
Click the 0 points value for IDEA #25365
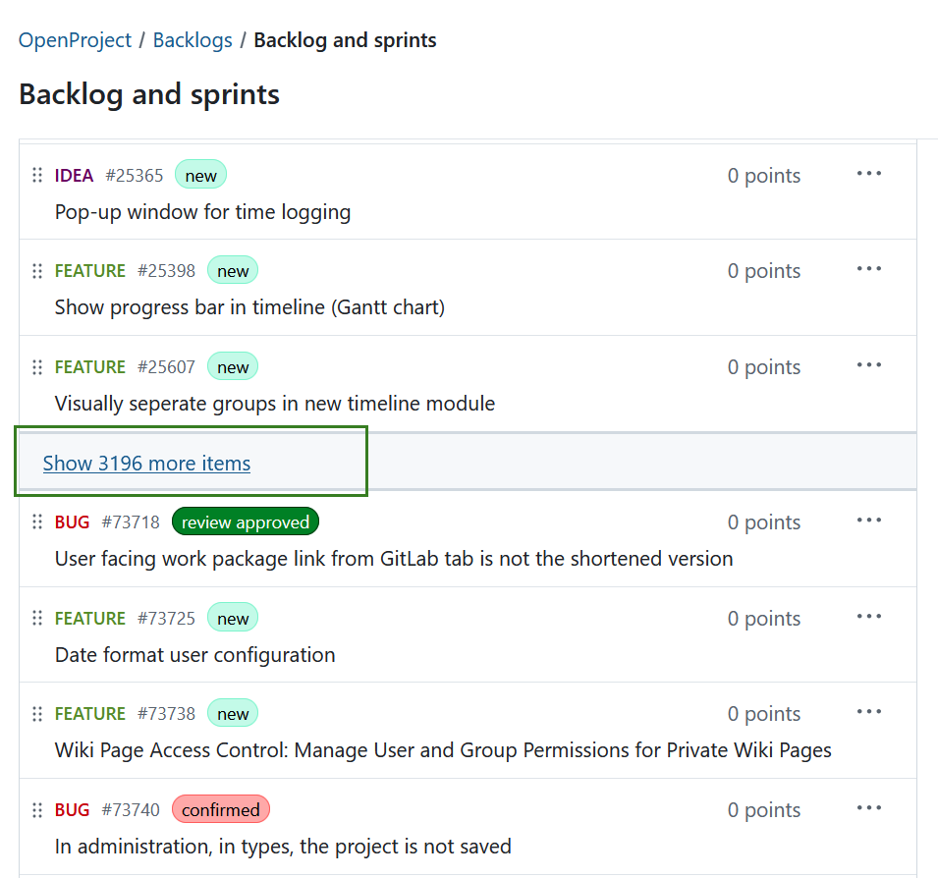(x=763, y=175)
